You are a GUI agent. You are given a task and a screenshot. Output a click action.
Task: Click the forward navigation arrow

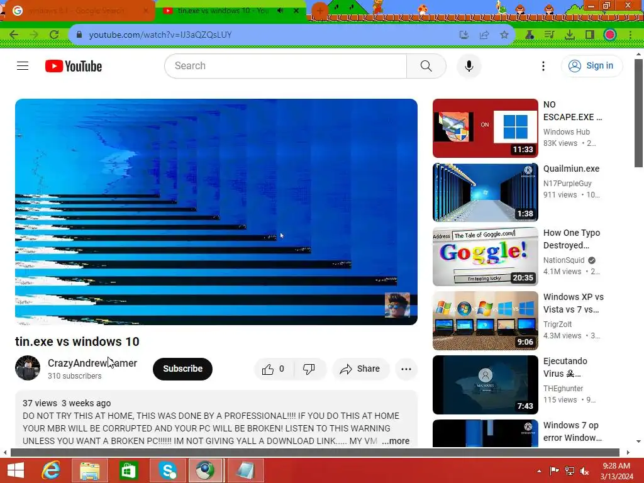click(34, 35)
